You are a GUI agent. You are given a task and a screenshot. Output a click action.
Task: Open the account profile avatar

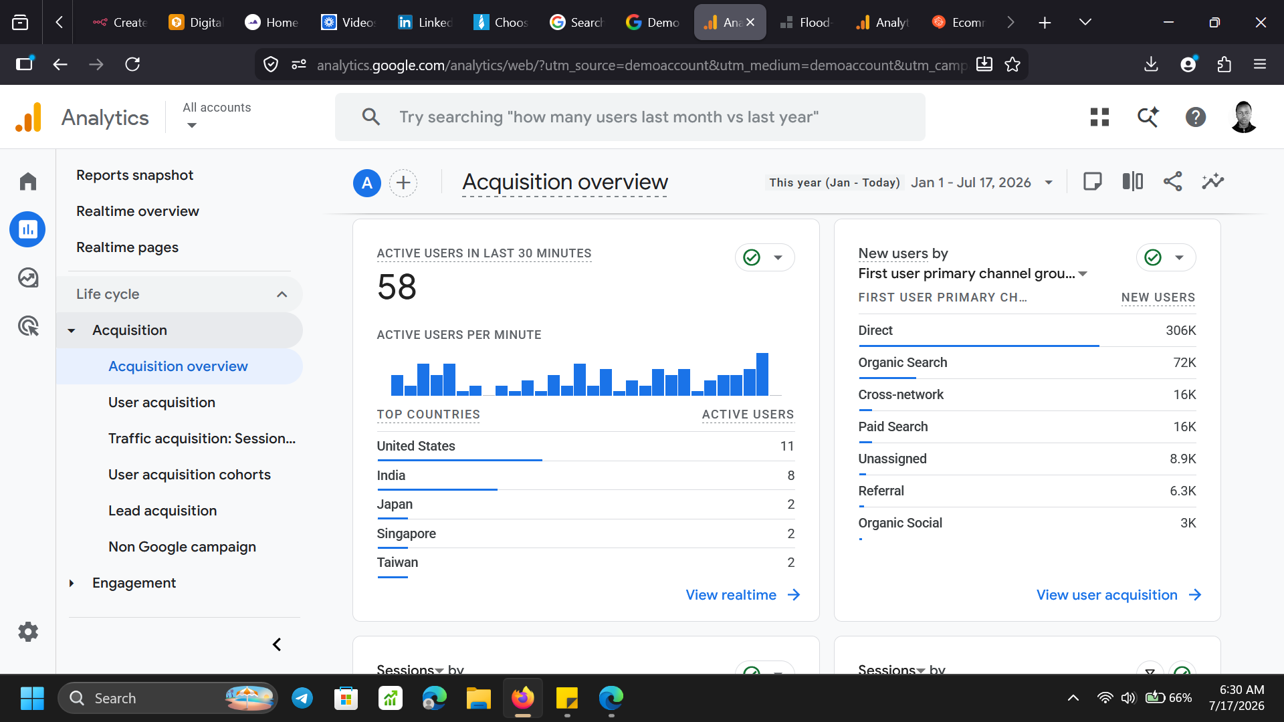[1244, 117]
